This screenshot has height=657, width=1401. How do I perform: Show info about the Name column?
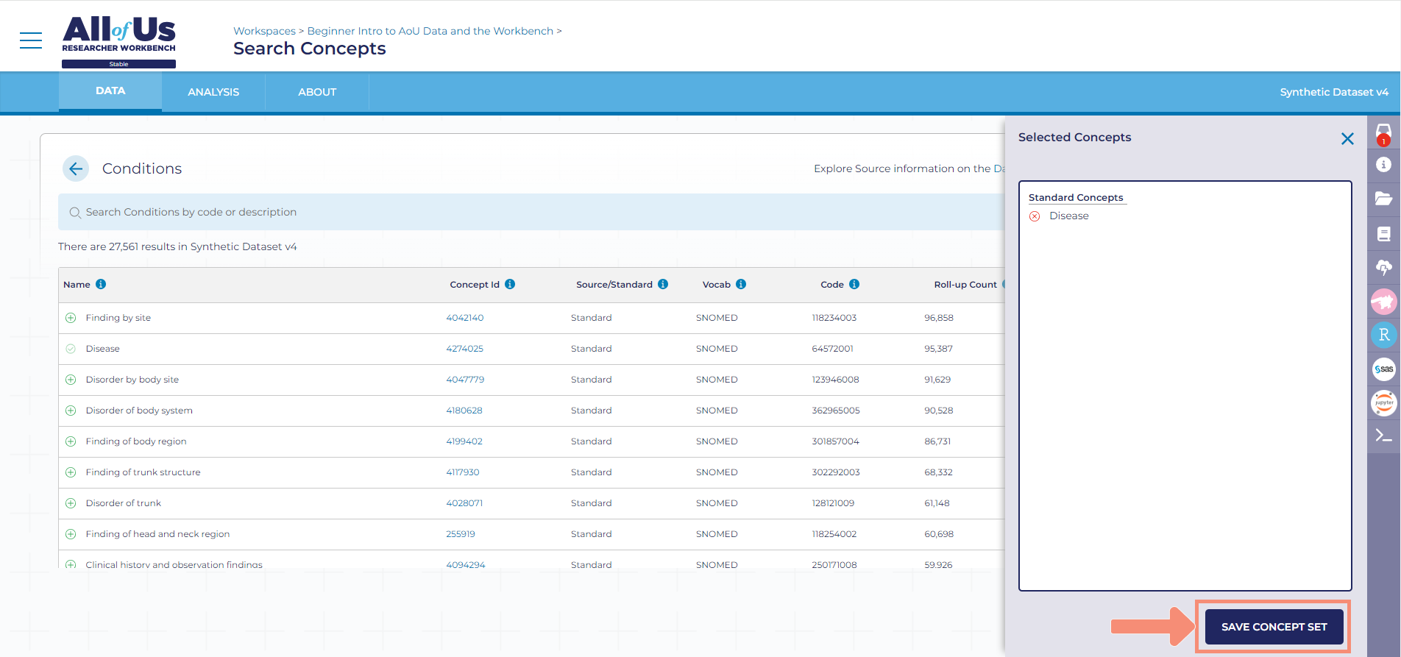101,284
